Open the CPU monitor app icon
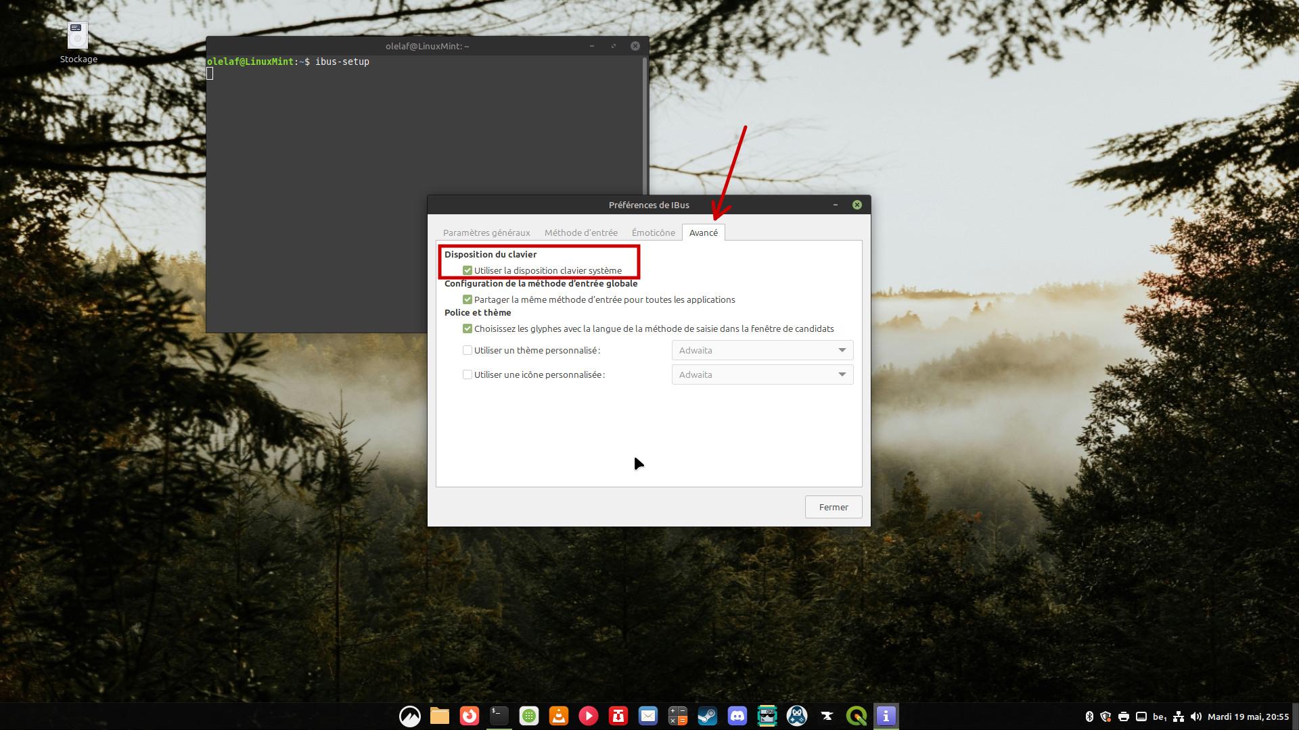Screen dimensions: 1299x730 click(x=767, y=716)
